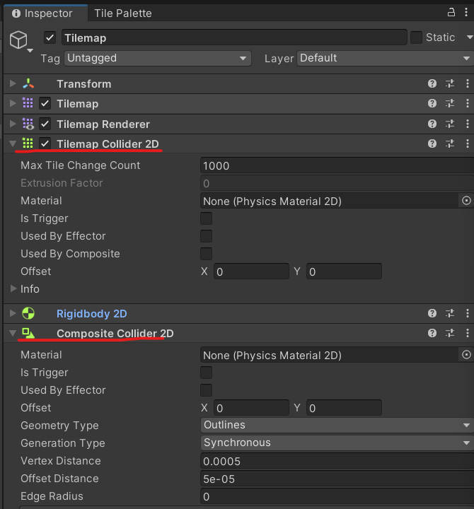474x509 pixels.
Task: Enable the Used By Composite checkbox
Action: coord(207,254)
